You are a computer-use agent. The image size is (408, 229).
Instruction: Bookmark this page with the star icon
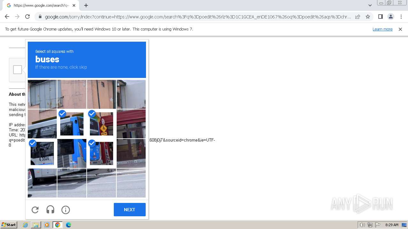tap(368, 17)
